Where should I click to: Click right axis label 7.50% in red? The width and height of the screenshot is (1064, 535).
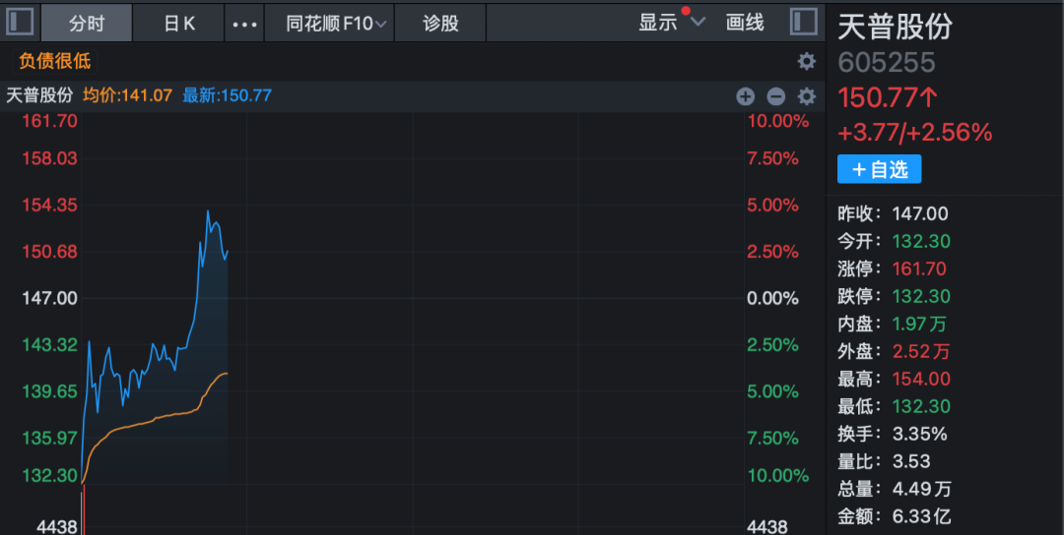[772, 158]
